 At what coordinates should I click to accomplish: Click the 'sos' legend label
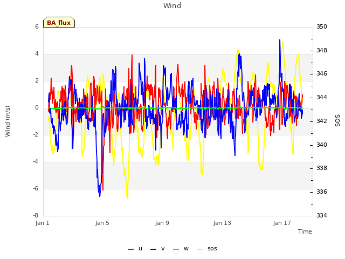click(x=212, y=249)
